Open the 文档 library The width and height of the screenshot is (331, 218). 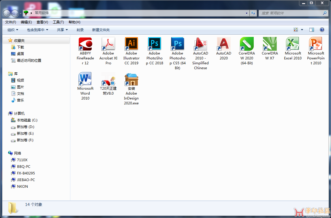coord(20,93)
